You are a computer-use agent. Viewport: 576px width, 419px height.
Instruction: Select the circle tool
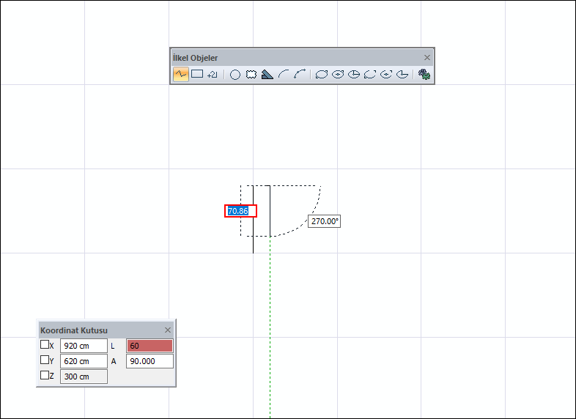[x=235, y=75]
